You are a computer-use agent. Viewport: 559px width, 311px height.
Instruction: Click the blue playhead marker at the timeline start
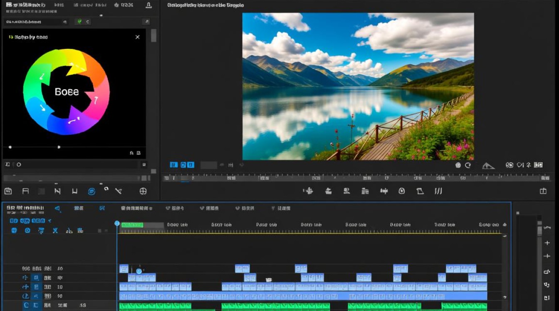click(117, 223)
